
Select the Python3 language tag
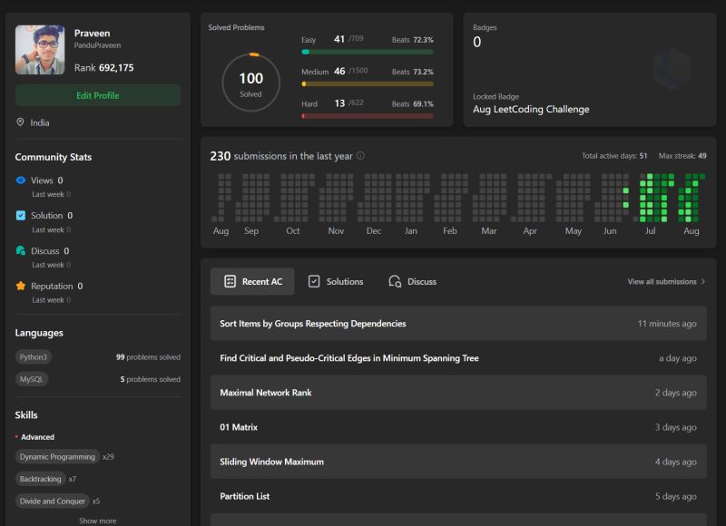[34, 357]
